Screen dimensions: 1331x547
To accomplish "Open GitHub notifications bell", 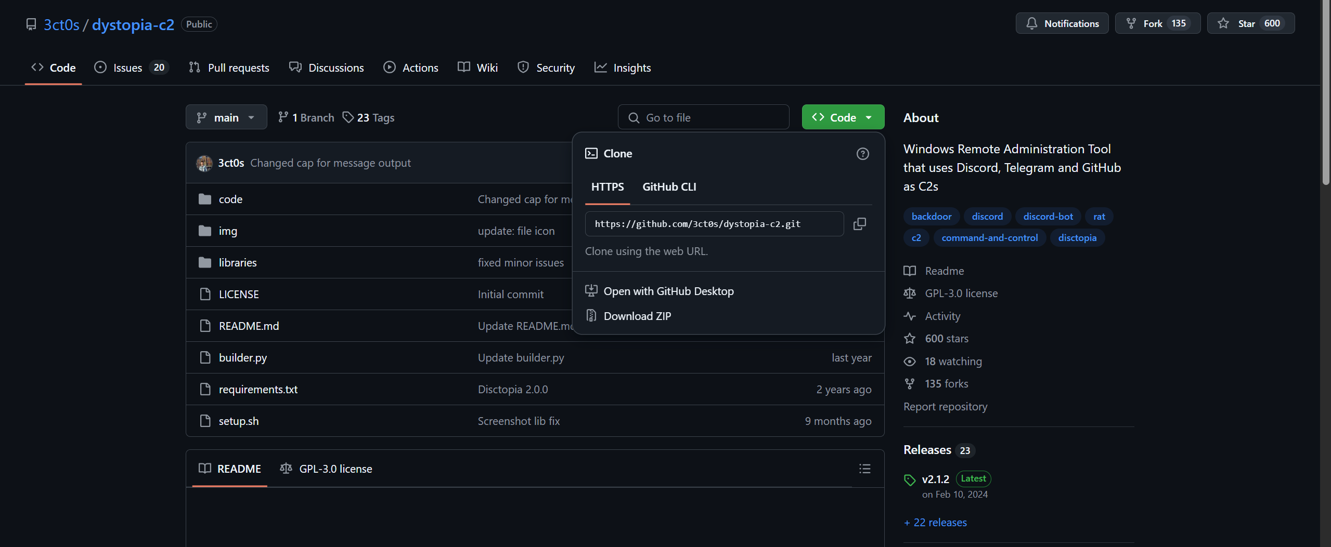I will (1032, 23).
